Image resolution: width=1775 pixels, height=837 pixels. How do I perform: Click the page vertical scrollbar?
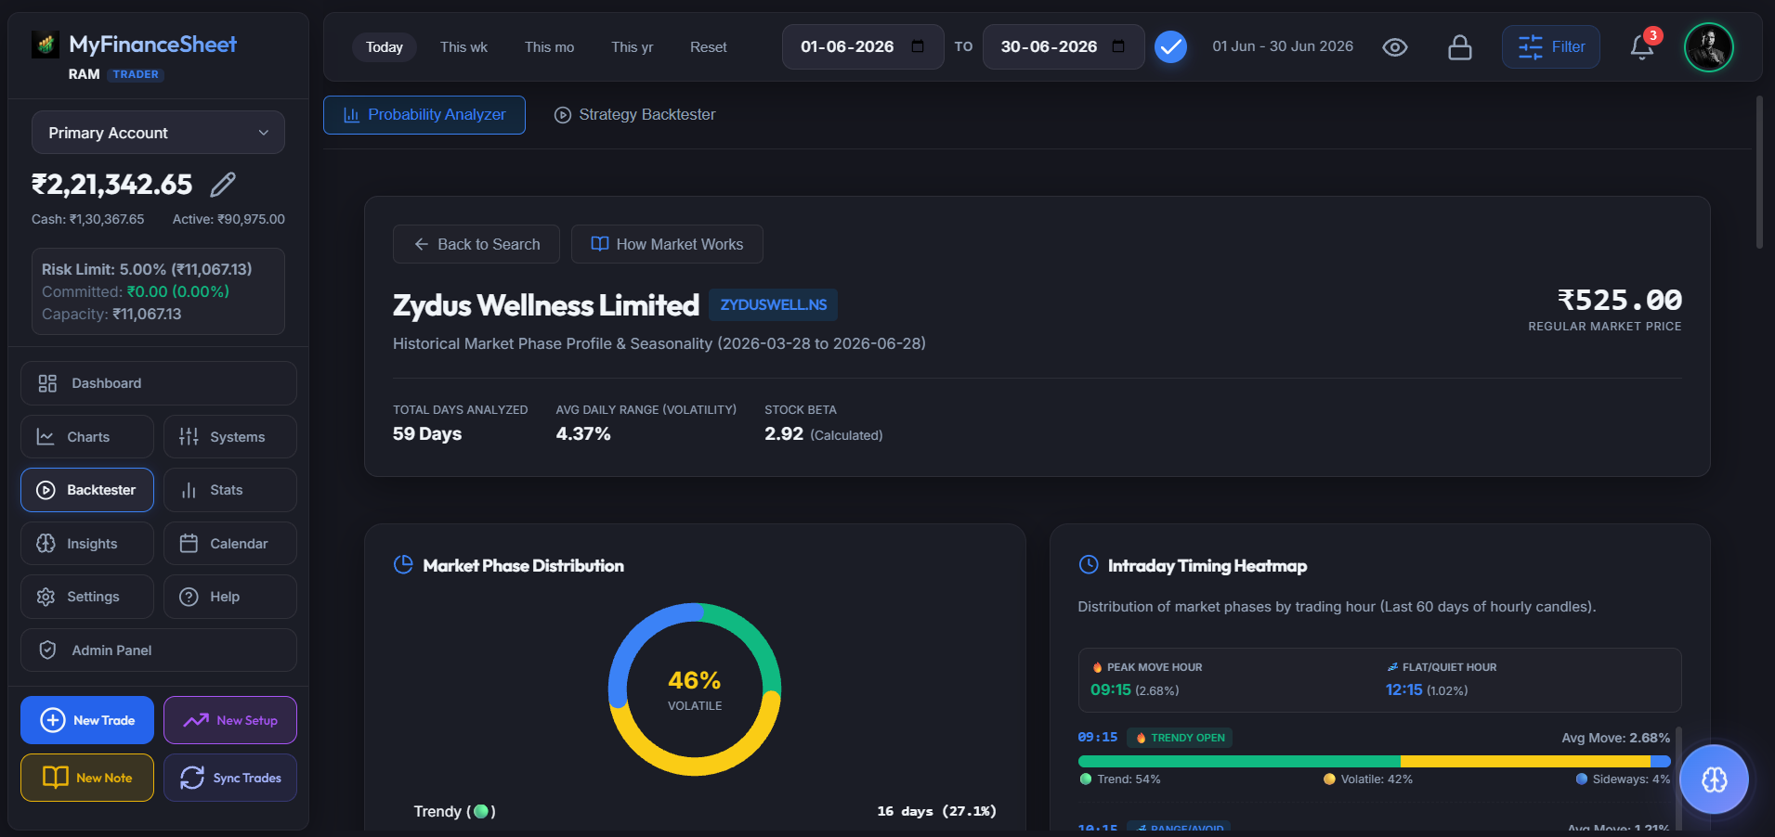(1759, 172)
